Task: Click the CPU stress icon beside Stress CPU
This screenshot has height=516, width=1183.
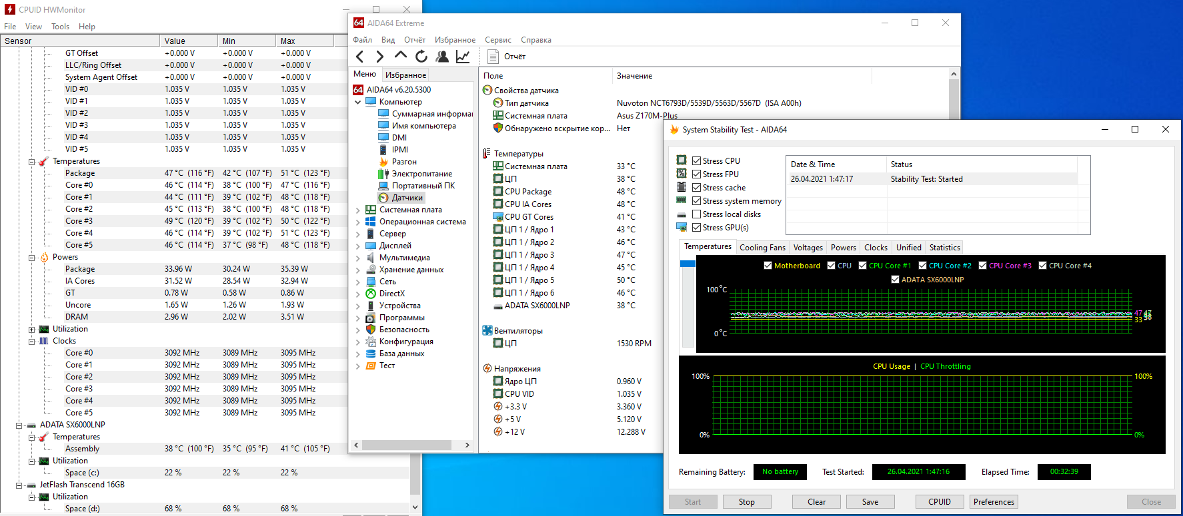Action: click(682, 160)
